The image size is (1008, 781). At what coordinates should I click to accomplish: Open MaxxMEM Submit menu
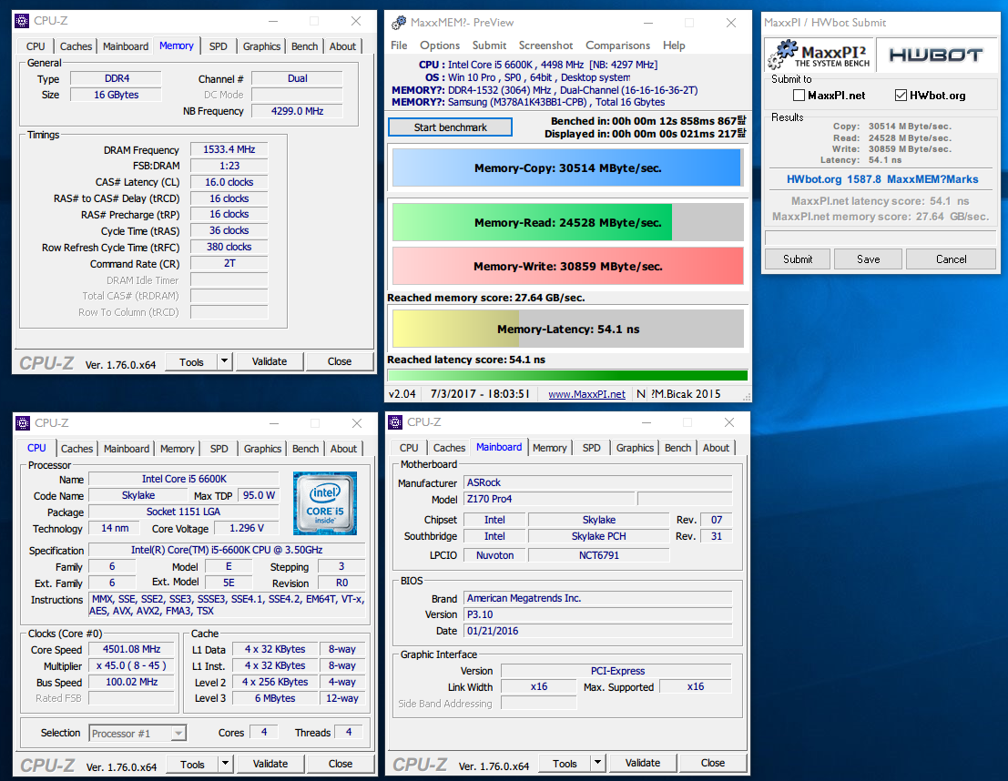(489, 45)
